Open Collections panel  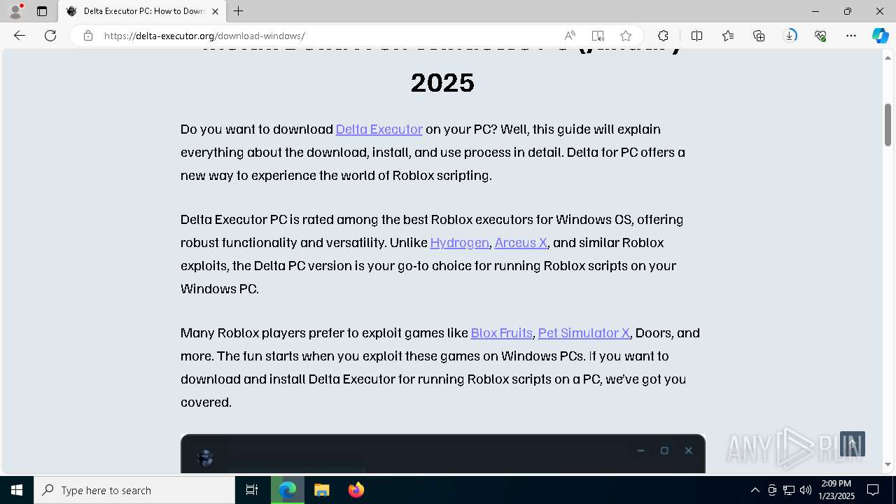click(x=759, y=36)
